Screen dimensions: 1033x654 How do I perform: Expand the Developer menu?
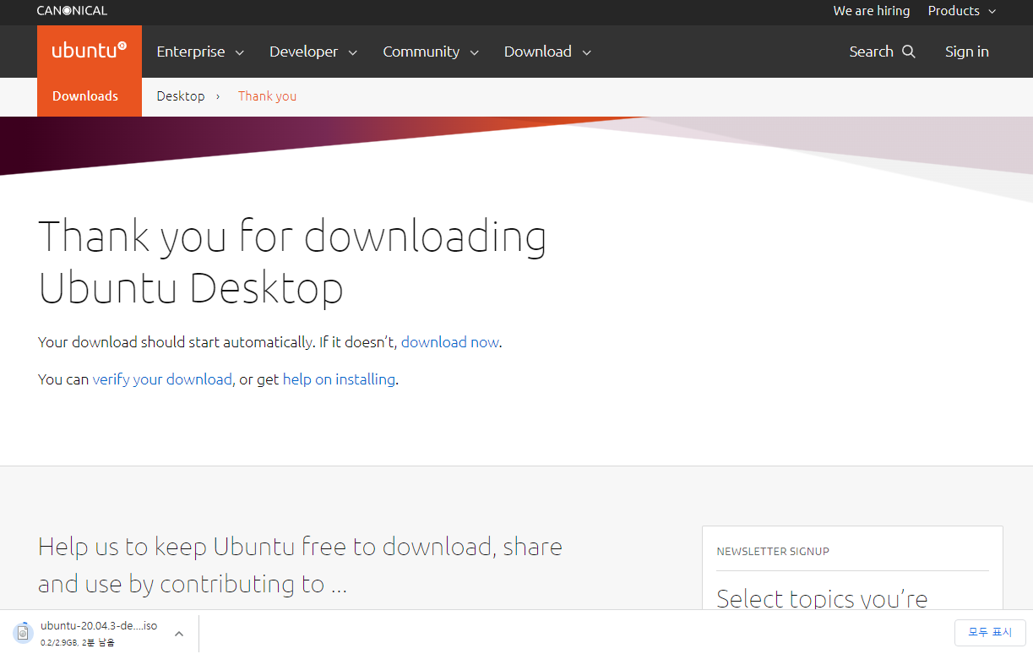tap(313, 52)
